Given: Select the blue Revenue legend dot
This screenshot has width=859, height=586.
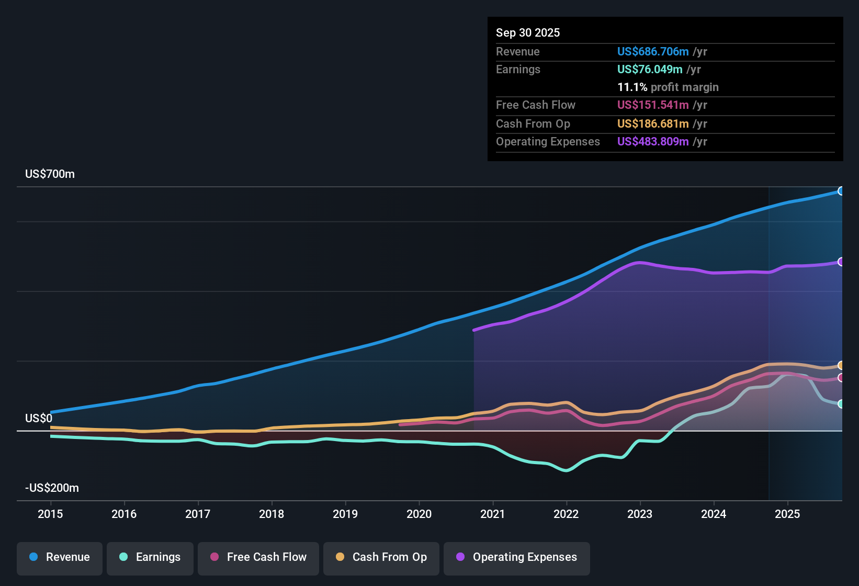Looking at the screenshot, I should 33,557.
